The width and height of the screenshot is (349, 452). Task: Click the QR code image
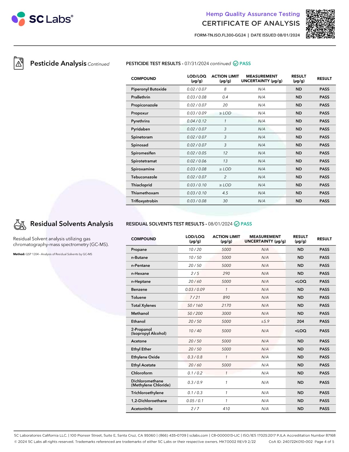[320, 24]
